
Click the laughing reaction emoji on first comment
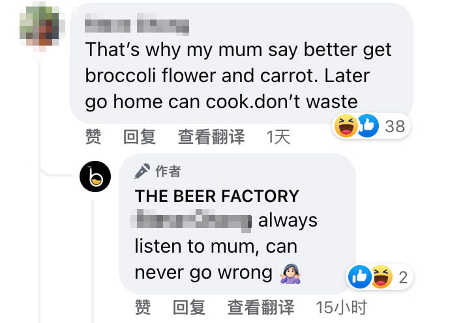click(346, 126)
